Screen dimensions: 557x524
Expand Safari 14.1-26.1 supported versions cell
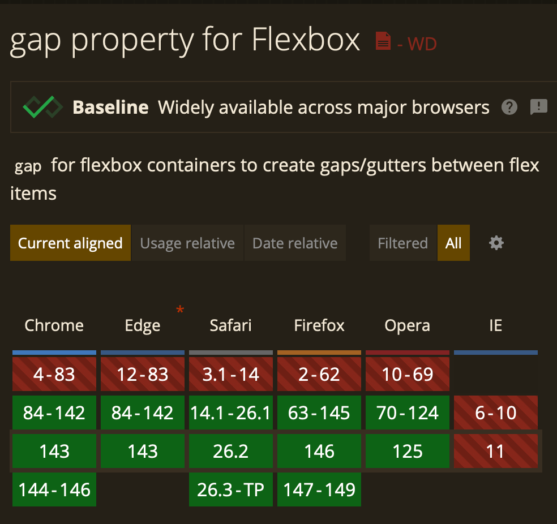pyautogui.click(x=231, y=413)
